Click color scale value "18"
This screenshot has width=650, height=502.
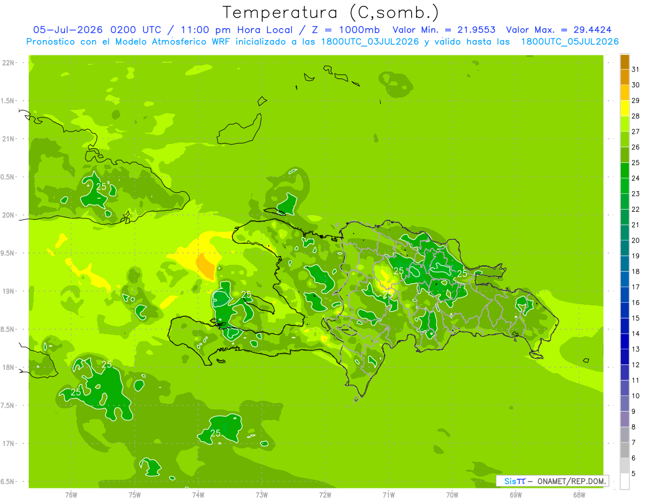tap(636, 271)
